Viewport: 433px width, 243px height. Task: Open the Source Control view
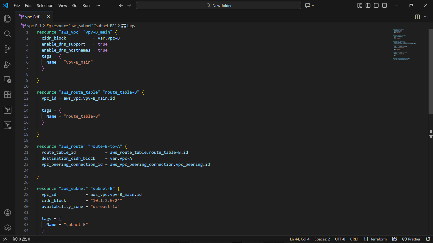8,49
